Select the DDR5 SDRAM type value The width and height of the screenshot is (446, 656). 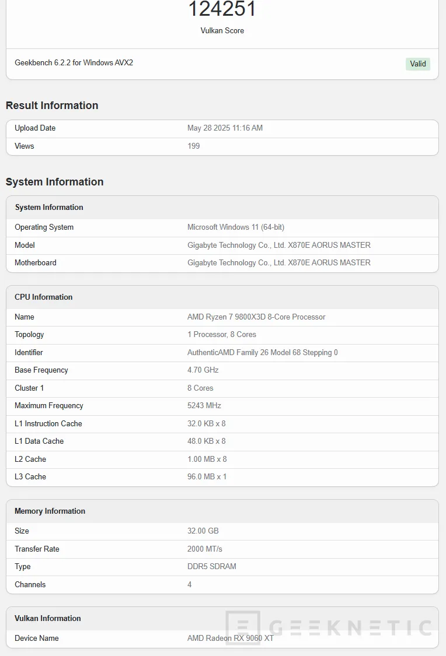pos(211,566)
